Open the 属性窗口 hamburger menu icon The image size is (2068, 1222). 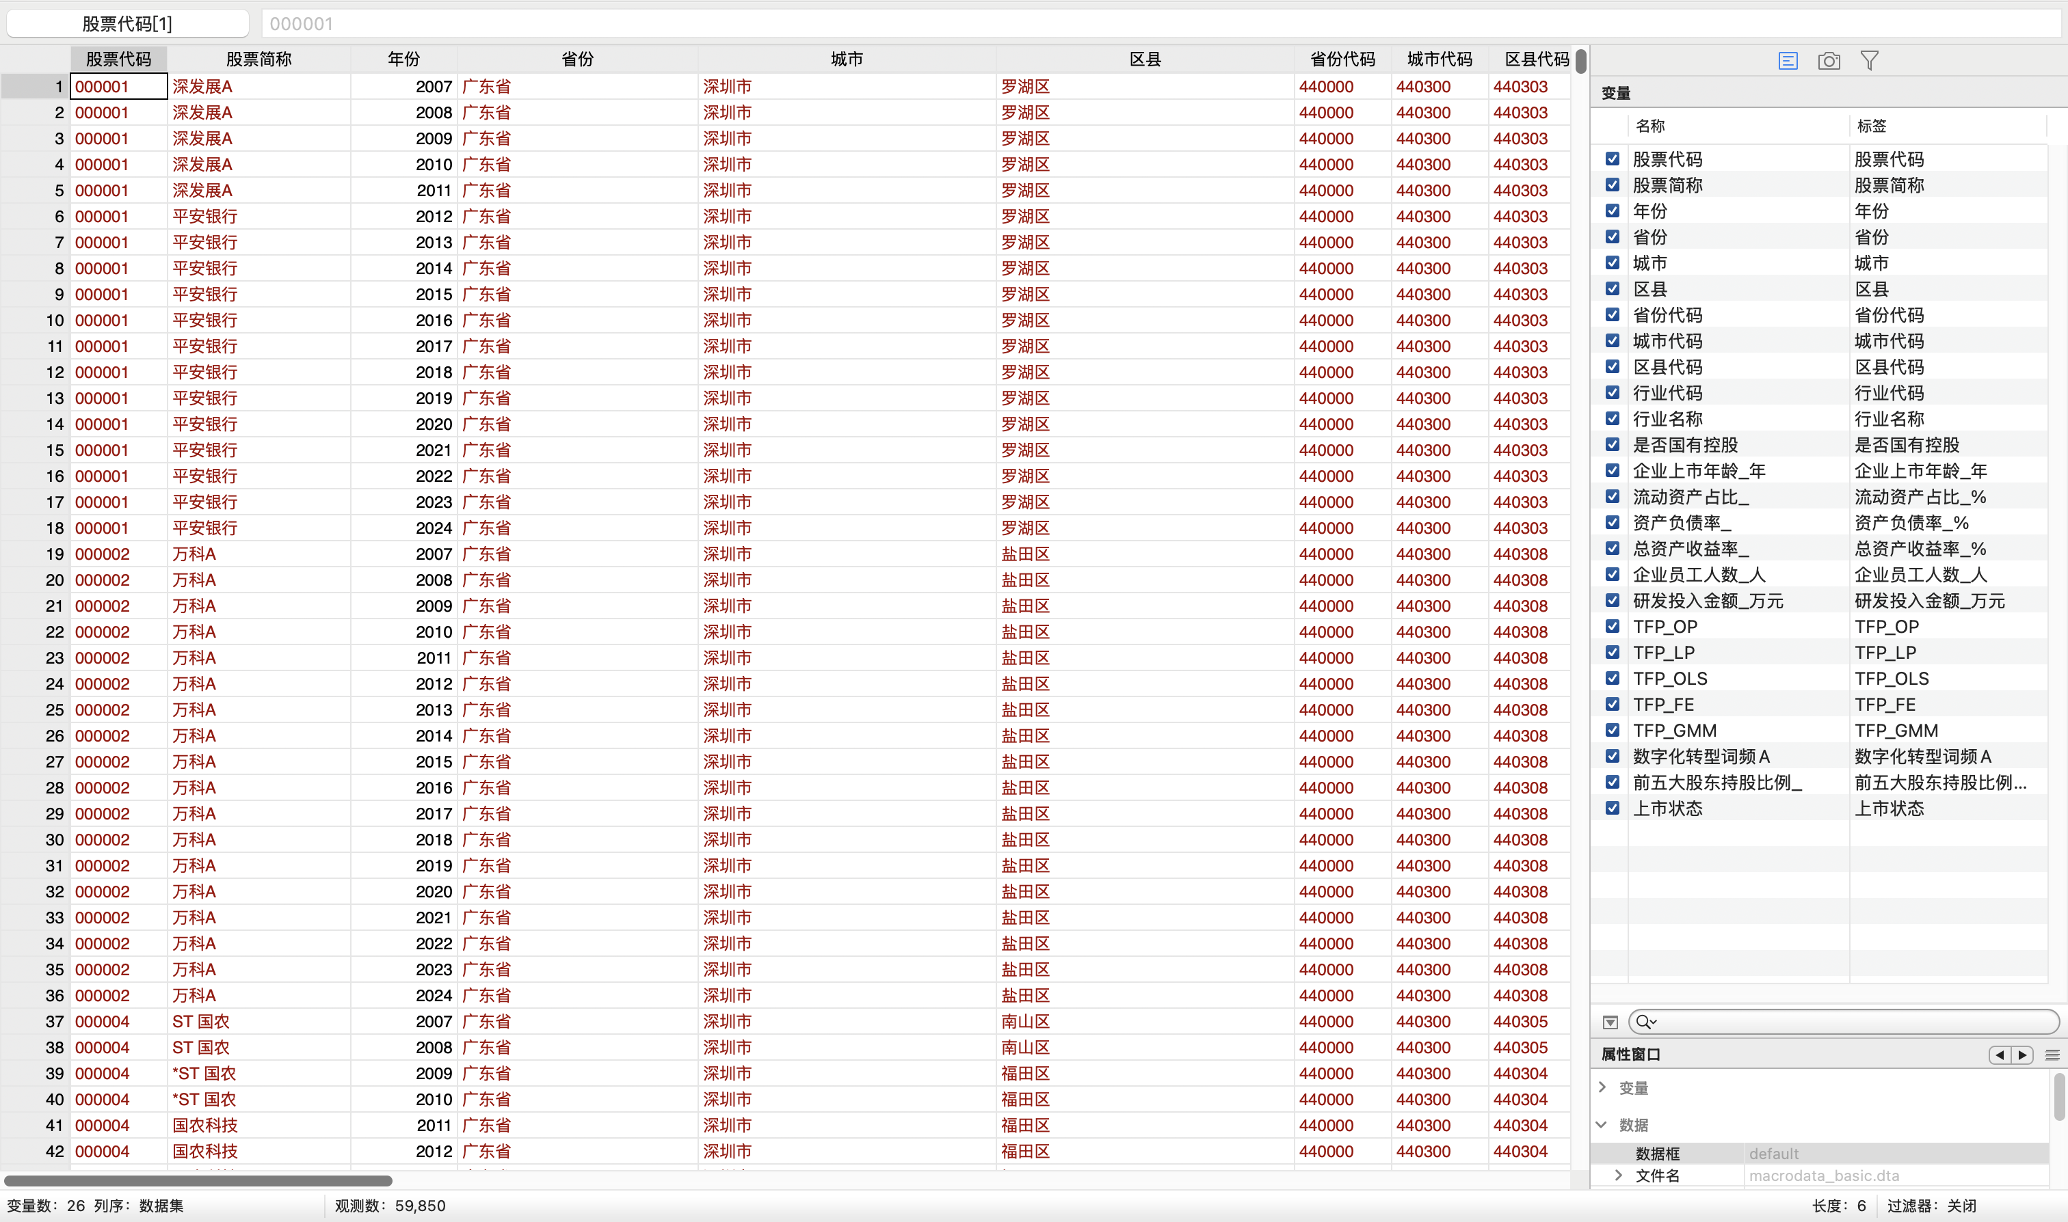pyautogui.click(x=2052, y=1055)
